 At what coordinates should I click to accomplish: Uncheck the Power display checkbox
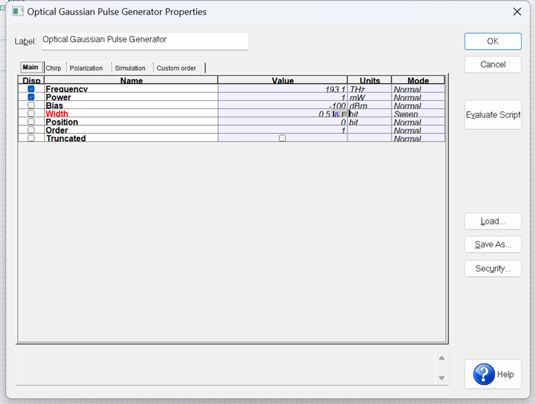[31, 97]
